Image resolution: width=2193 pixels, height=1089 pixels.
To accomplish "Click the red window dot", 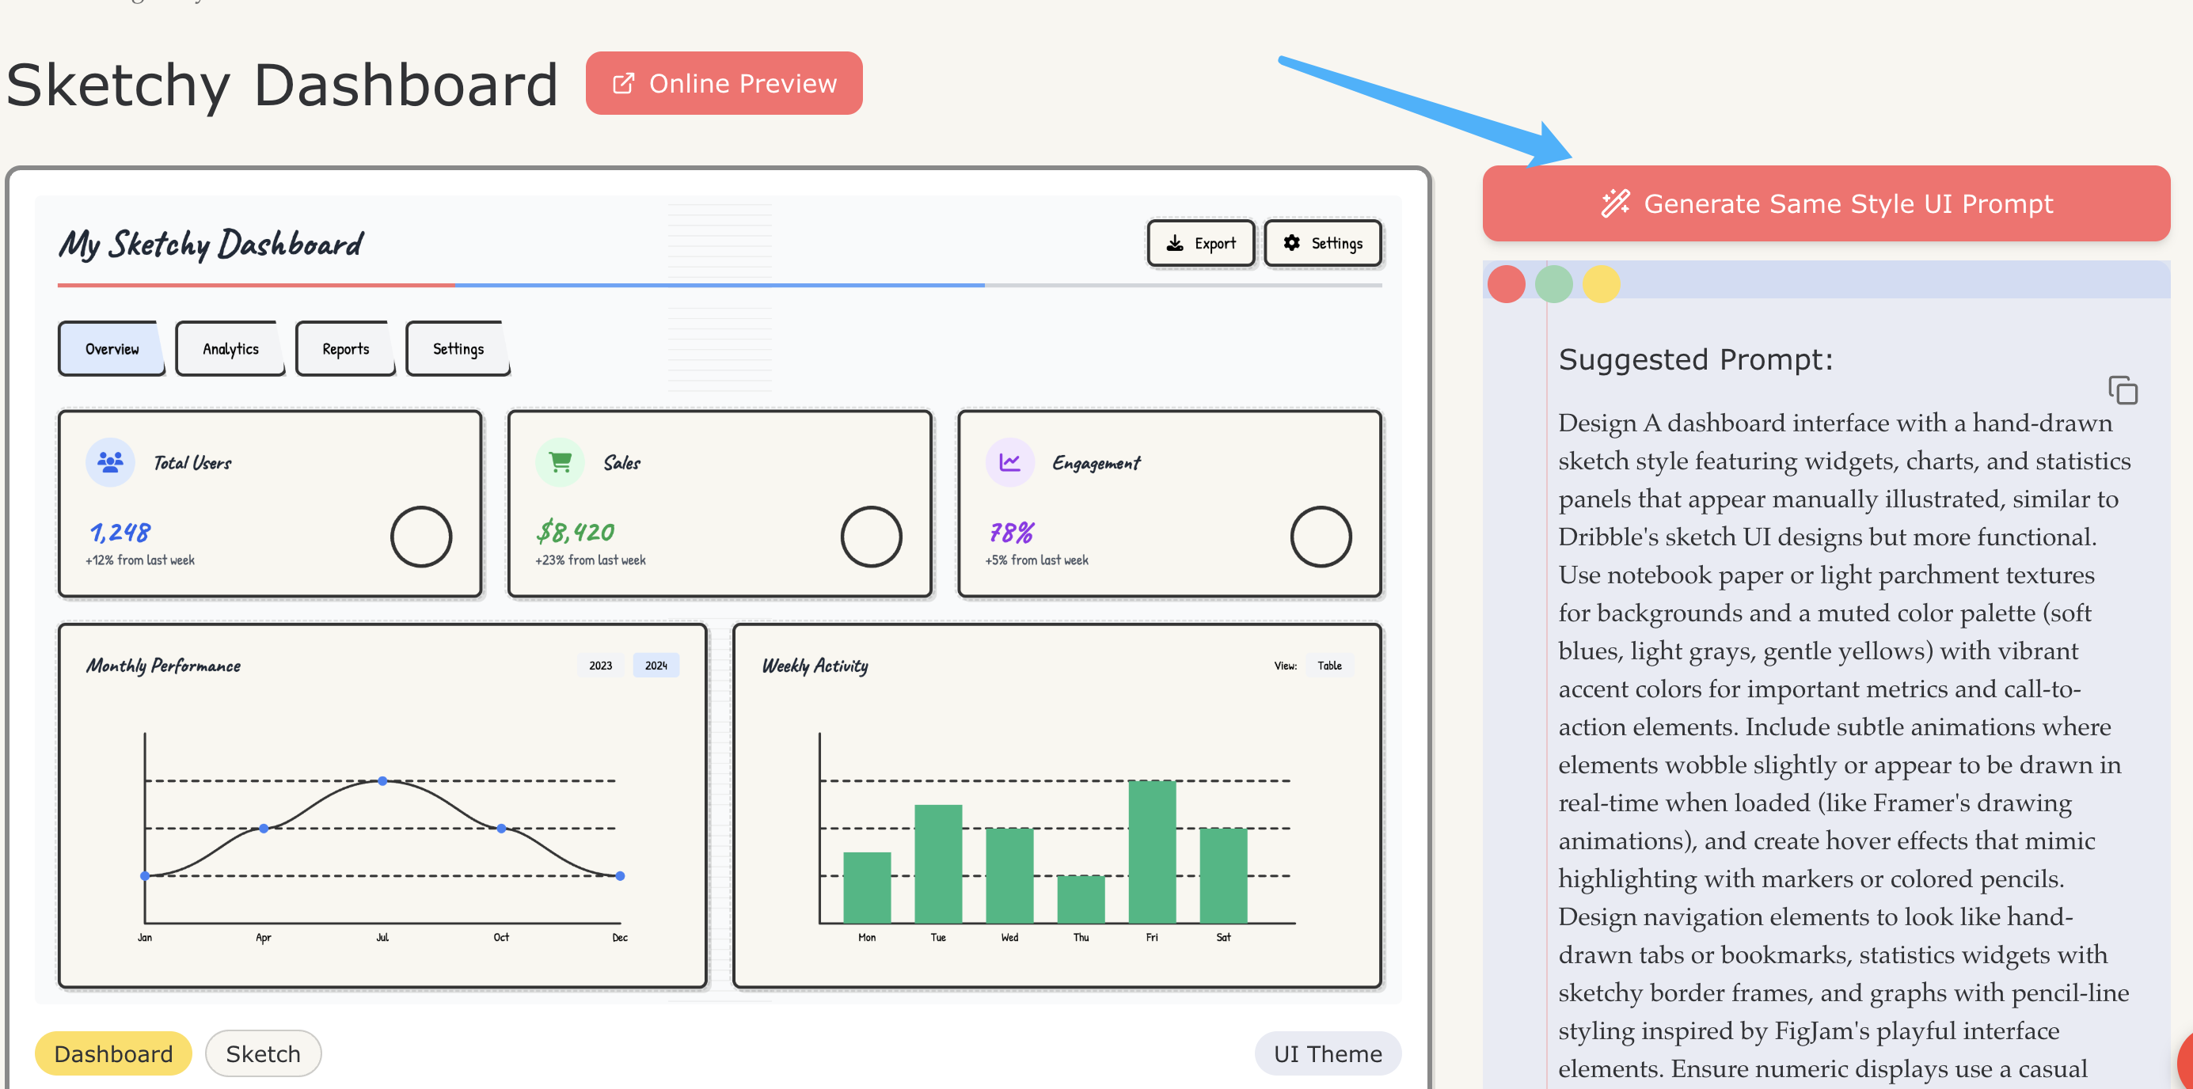I will [x=1506, y=284].
